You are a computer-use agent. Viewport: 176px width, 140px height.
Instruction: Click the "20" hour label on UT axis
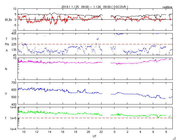[x=89, y=132]
